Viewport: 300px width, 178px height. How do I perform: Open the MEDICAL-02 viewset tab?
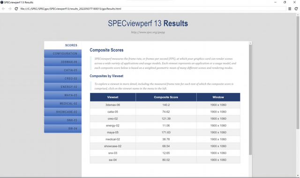click(63, 104)
